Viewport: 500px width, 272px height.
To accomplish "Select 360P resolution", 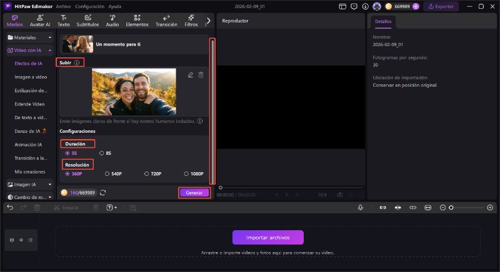I will [x=74, y=174].
